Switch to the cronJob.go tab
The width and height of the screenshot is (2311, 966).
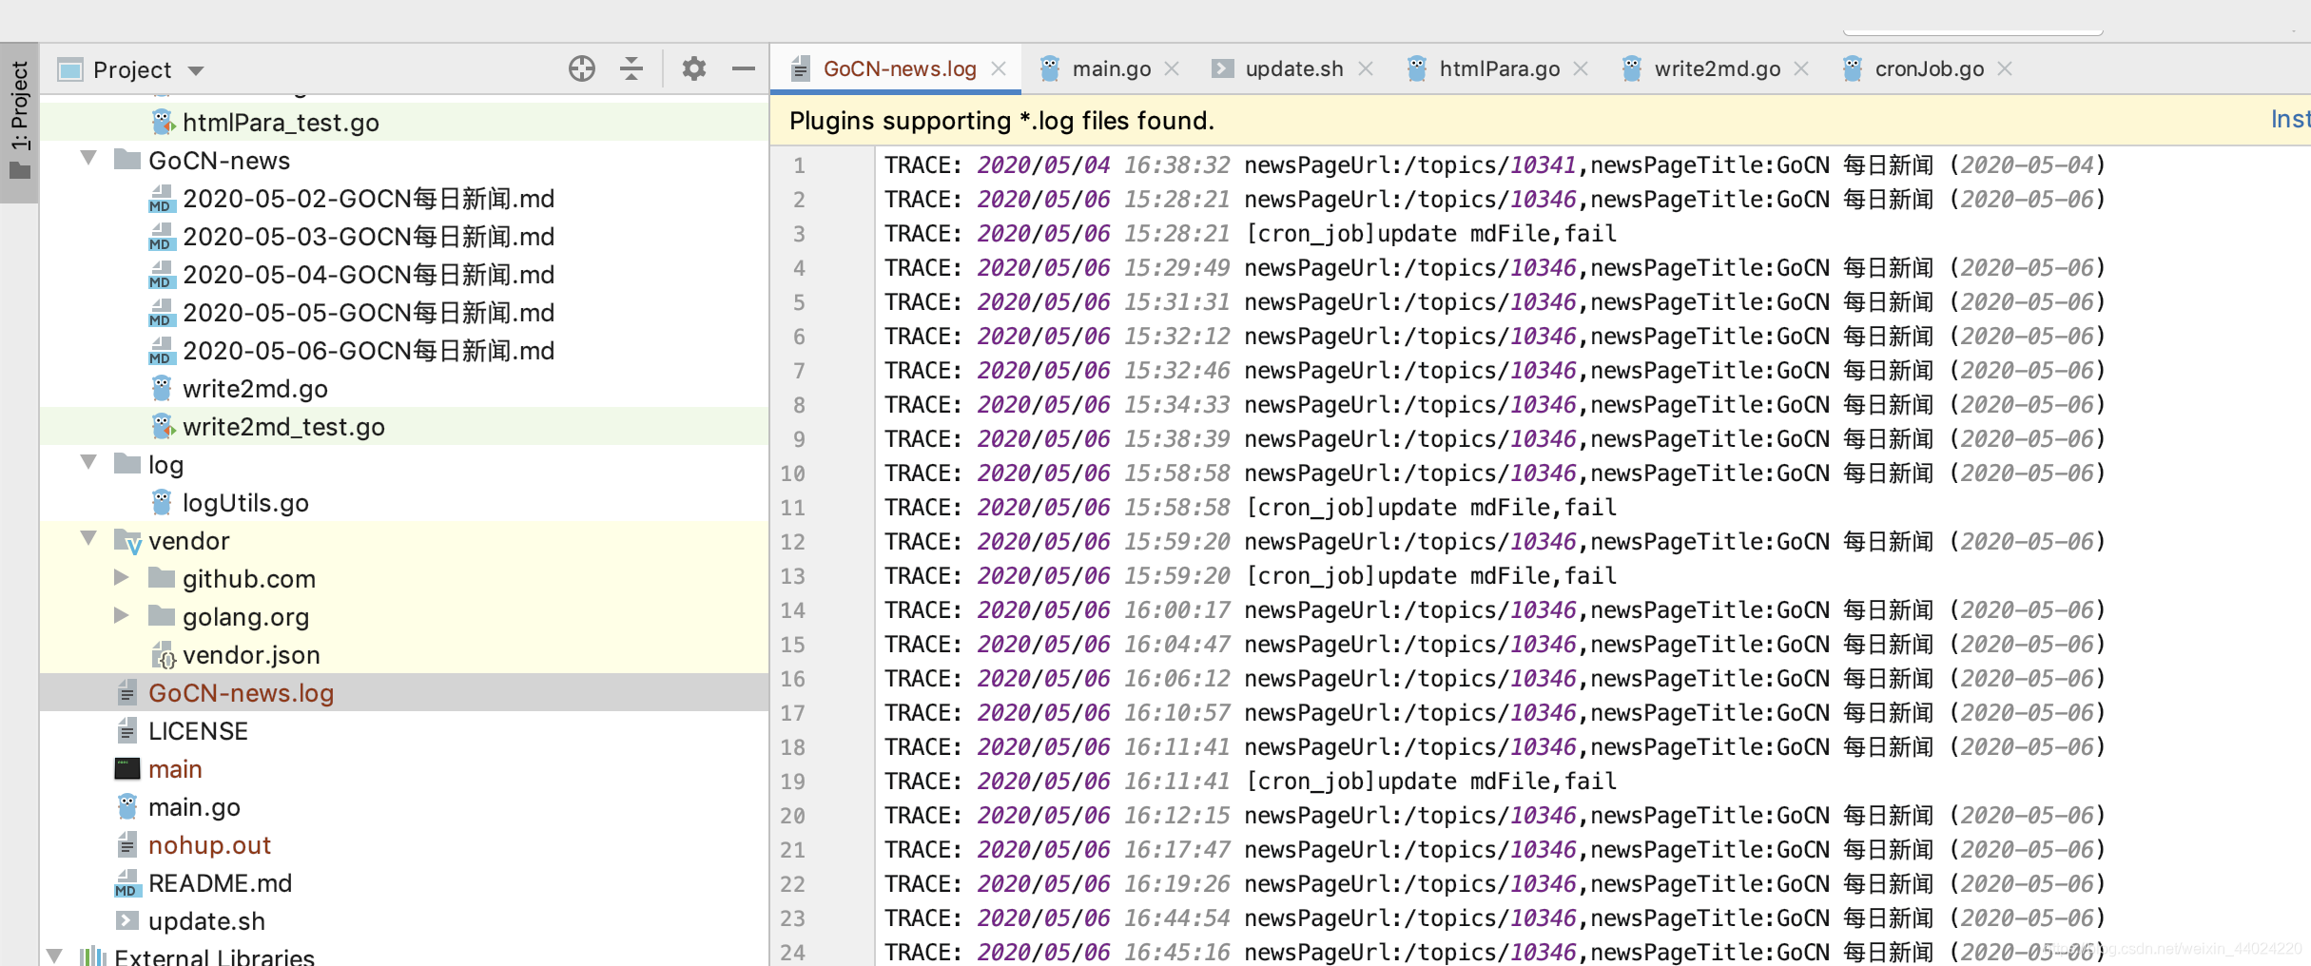[1929, 68]
